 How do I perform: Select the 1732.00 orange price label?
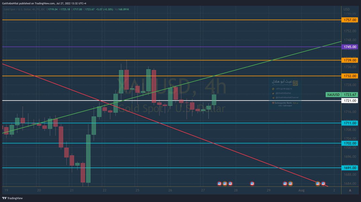pos(350,76)
